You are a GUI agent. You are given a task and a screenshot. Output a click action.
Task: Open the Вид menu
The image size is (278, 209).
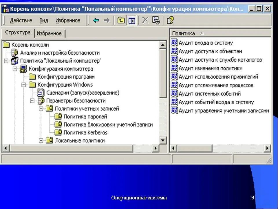click(x=44, y=20)
